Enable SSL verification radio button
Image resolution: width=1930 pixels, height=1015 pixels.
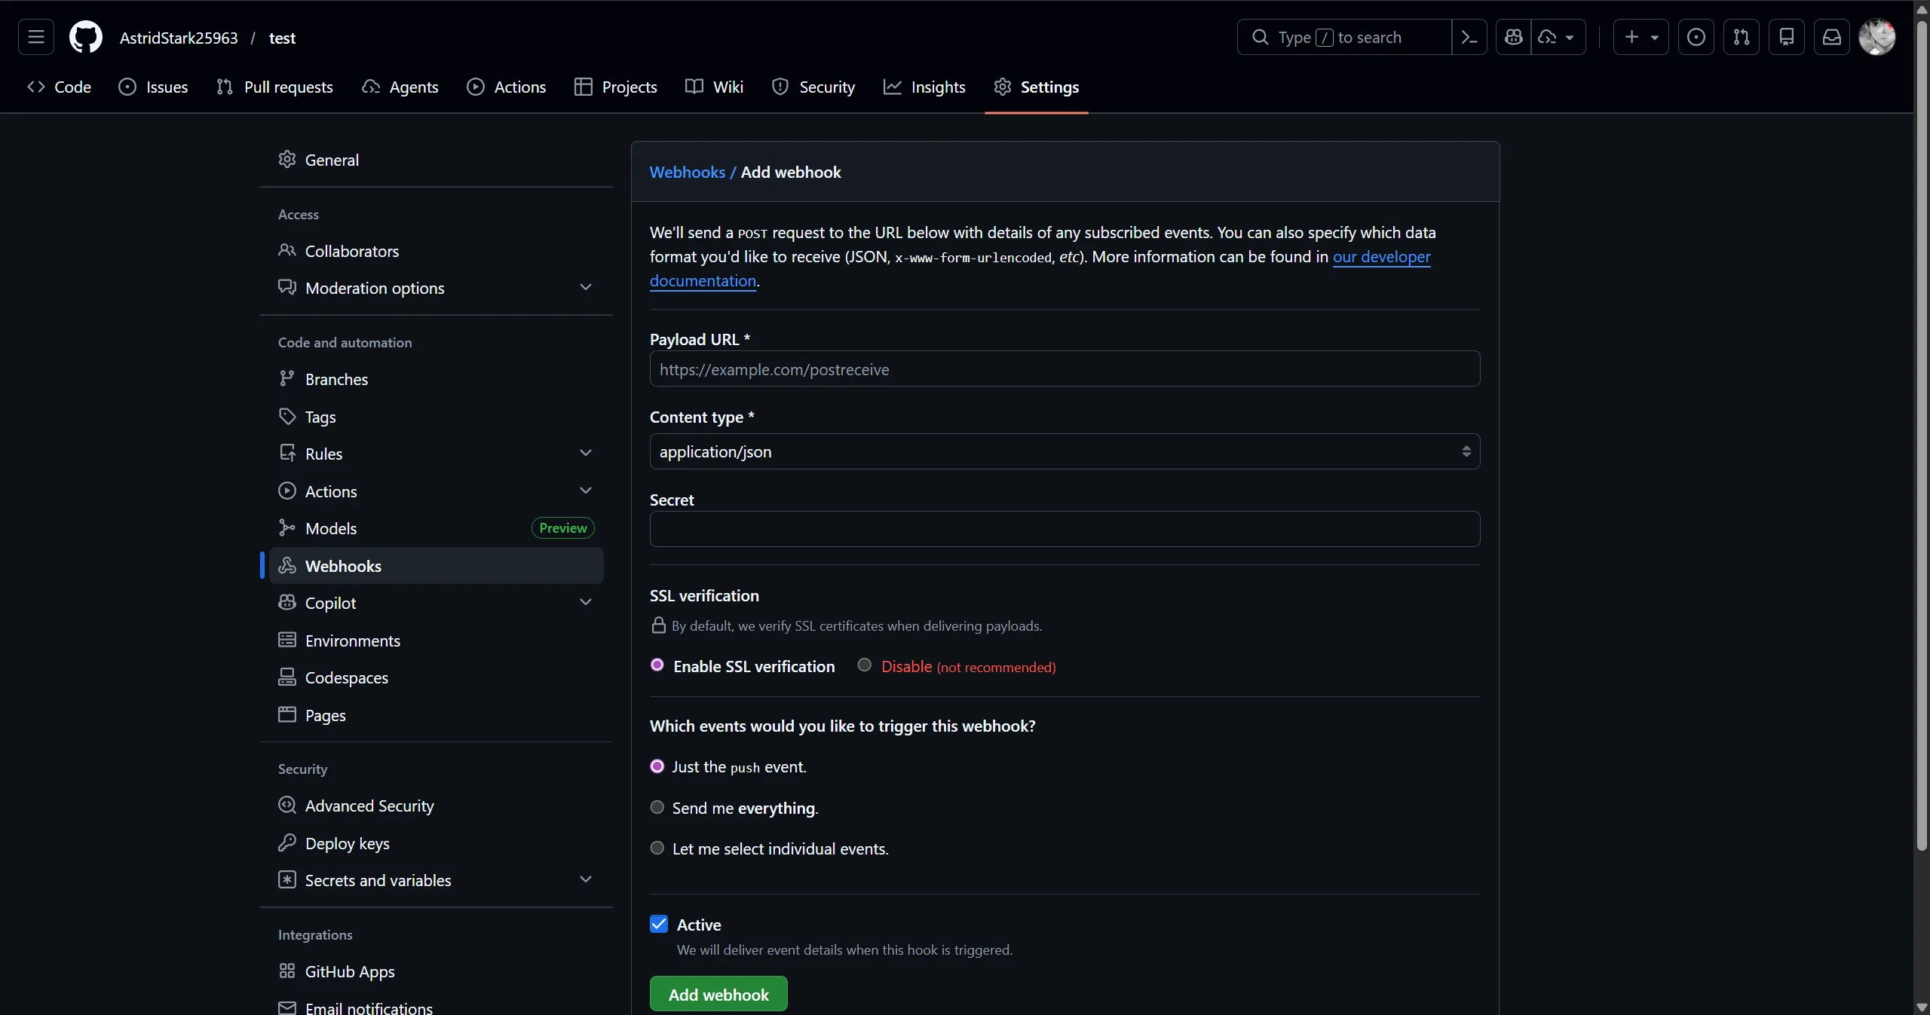tap(657, 666)
